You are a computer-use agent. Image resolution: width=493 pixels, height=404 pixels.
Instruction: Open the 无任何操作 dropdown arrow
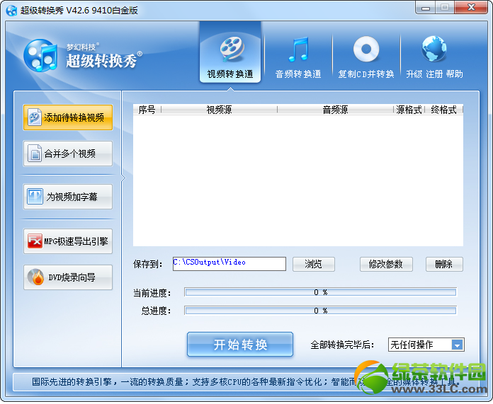(457, 345)
